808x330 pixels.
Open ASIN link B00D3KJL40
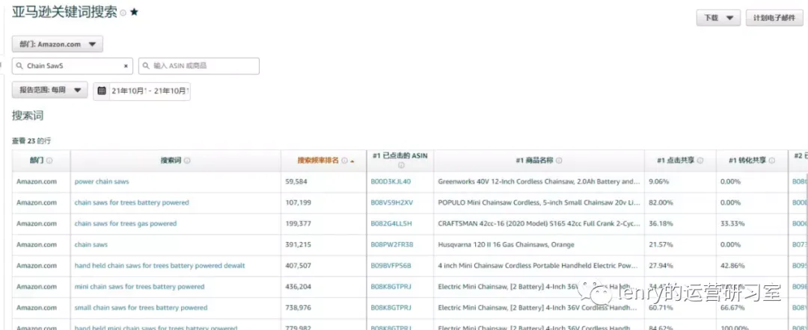(x=391, y=181)
